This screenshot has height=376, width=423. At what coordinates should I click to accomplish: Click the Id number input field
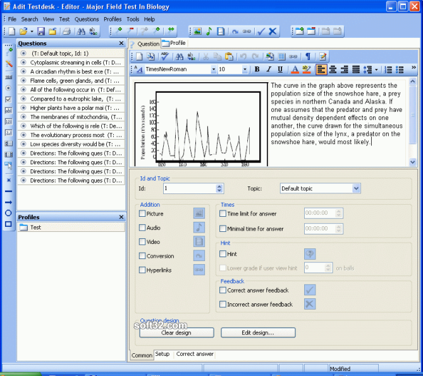[190, 188]
